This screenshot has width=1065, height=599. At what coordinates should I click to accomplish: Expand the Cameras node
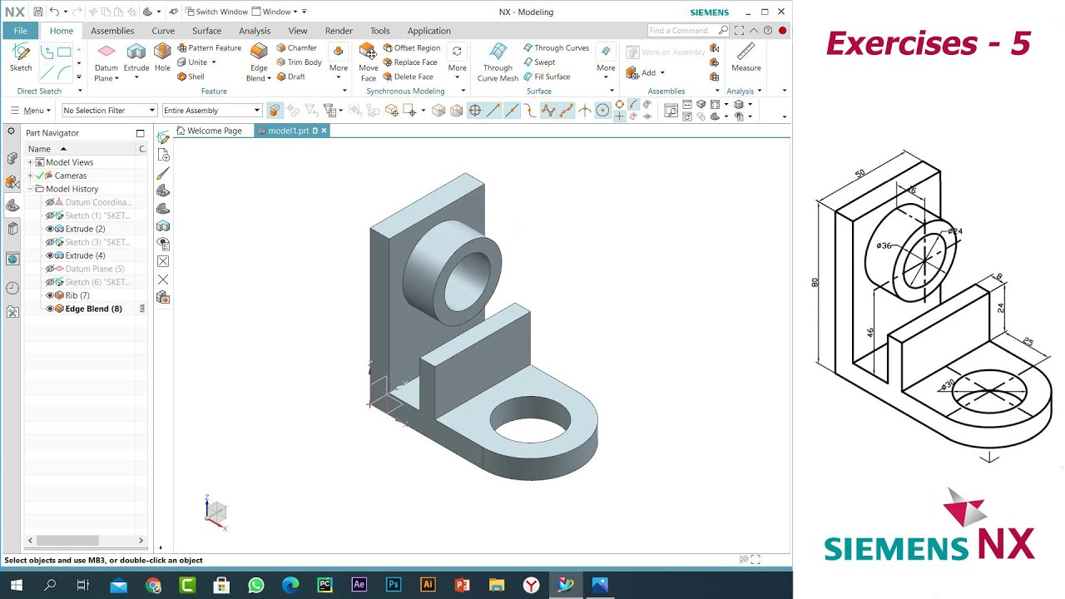click(30, 176)
